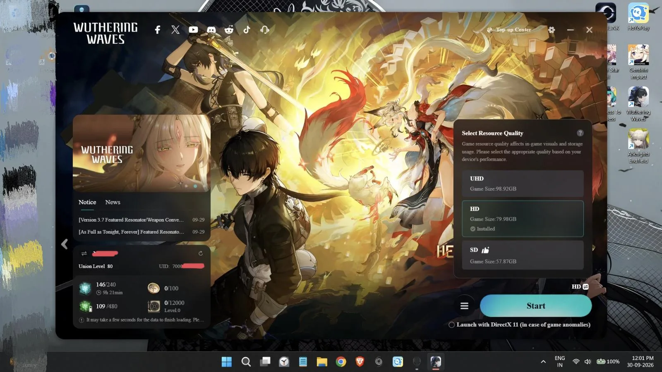This screenshot has width=662, height=372.
Task: Switch to the News tab
Action: (113, 202)
